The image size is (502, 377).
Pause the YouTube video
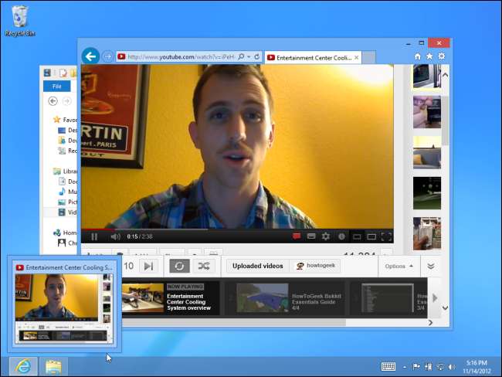(94, 236)
